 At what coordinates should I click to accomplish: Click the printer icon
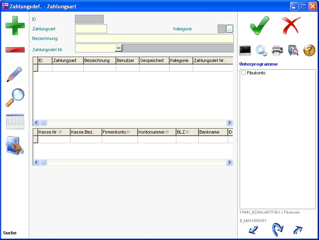[277, 50]
